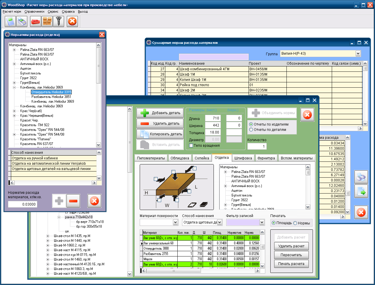The width and height of the screenshot is (375, 285).
Task: Tick board diagram checkbox beside the L label
Action: tap(189, 191)
